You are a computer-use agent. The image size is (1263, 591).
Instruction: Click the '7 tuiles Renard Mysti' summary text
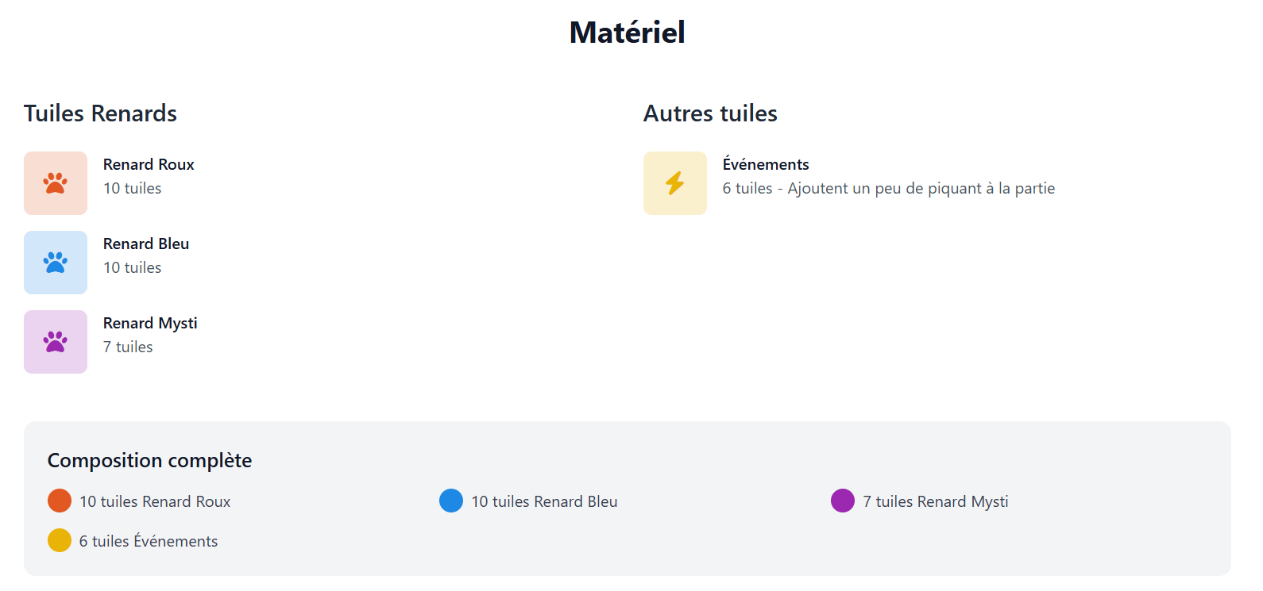pyautogui.click(x=936, y=501)
